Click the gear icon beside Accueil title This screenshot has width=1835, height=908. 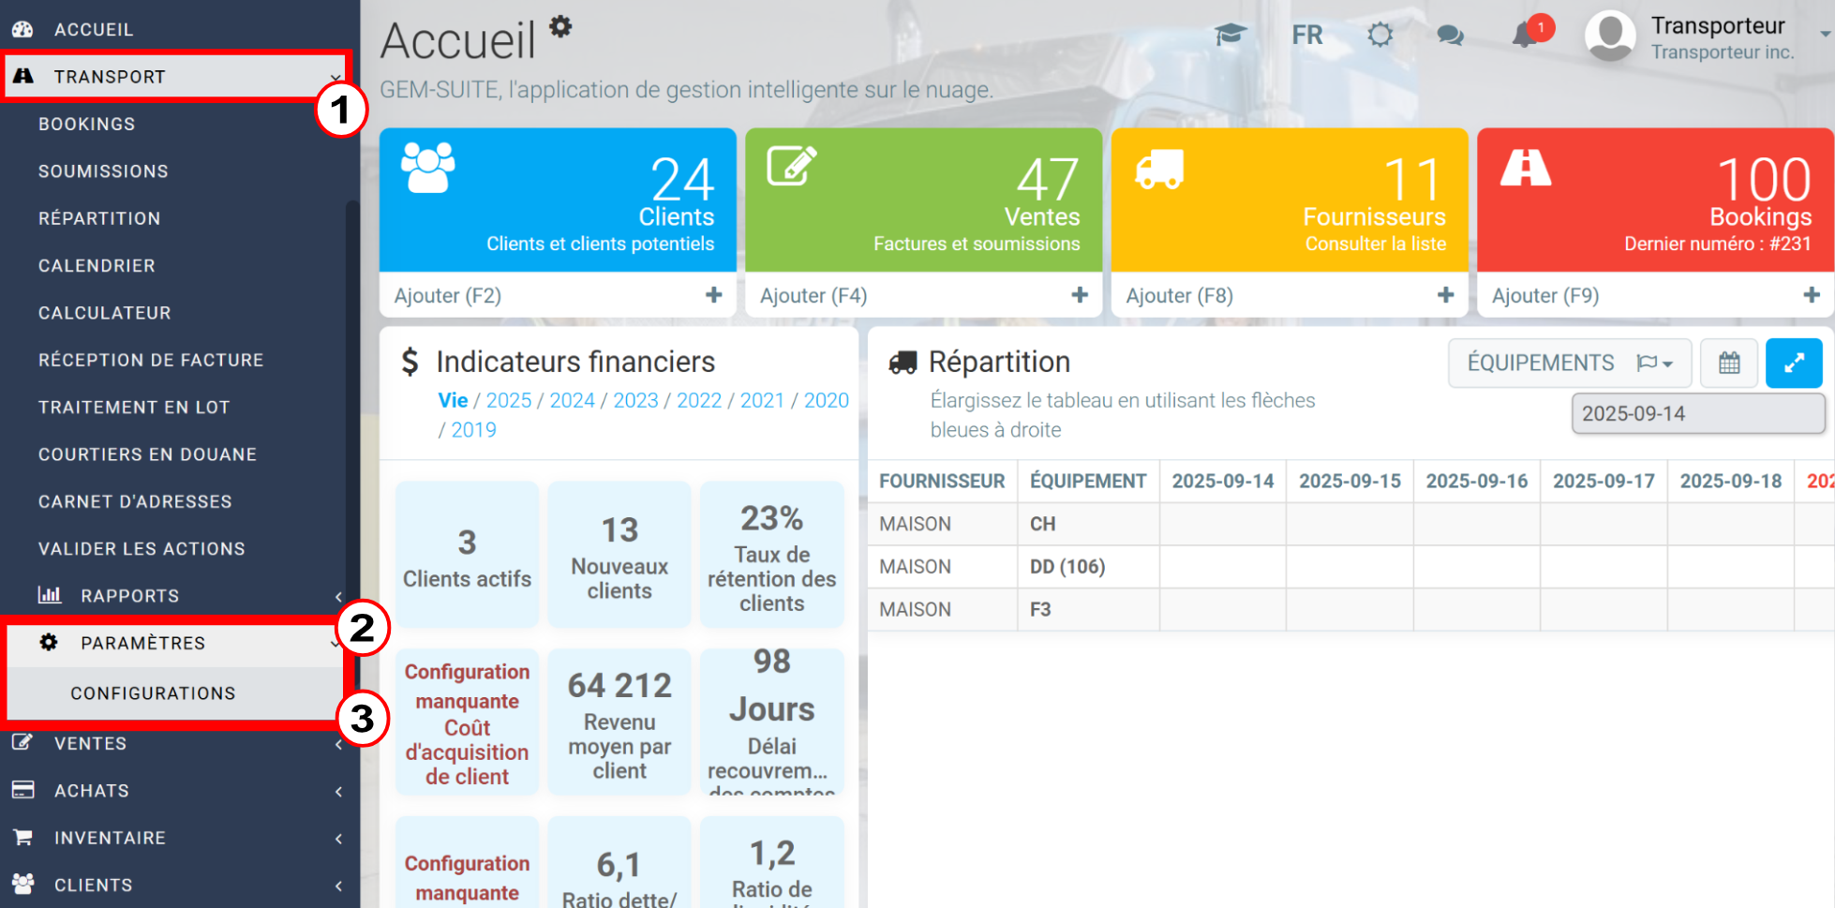[x=560, y=26]
